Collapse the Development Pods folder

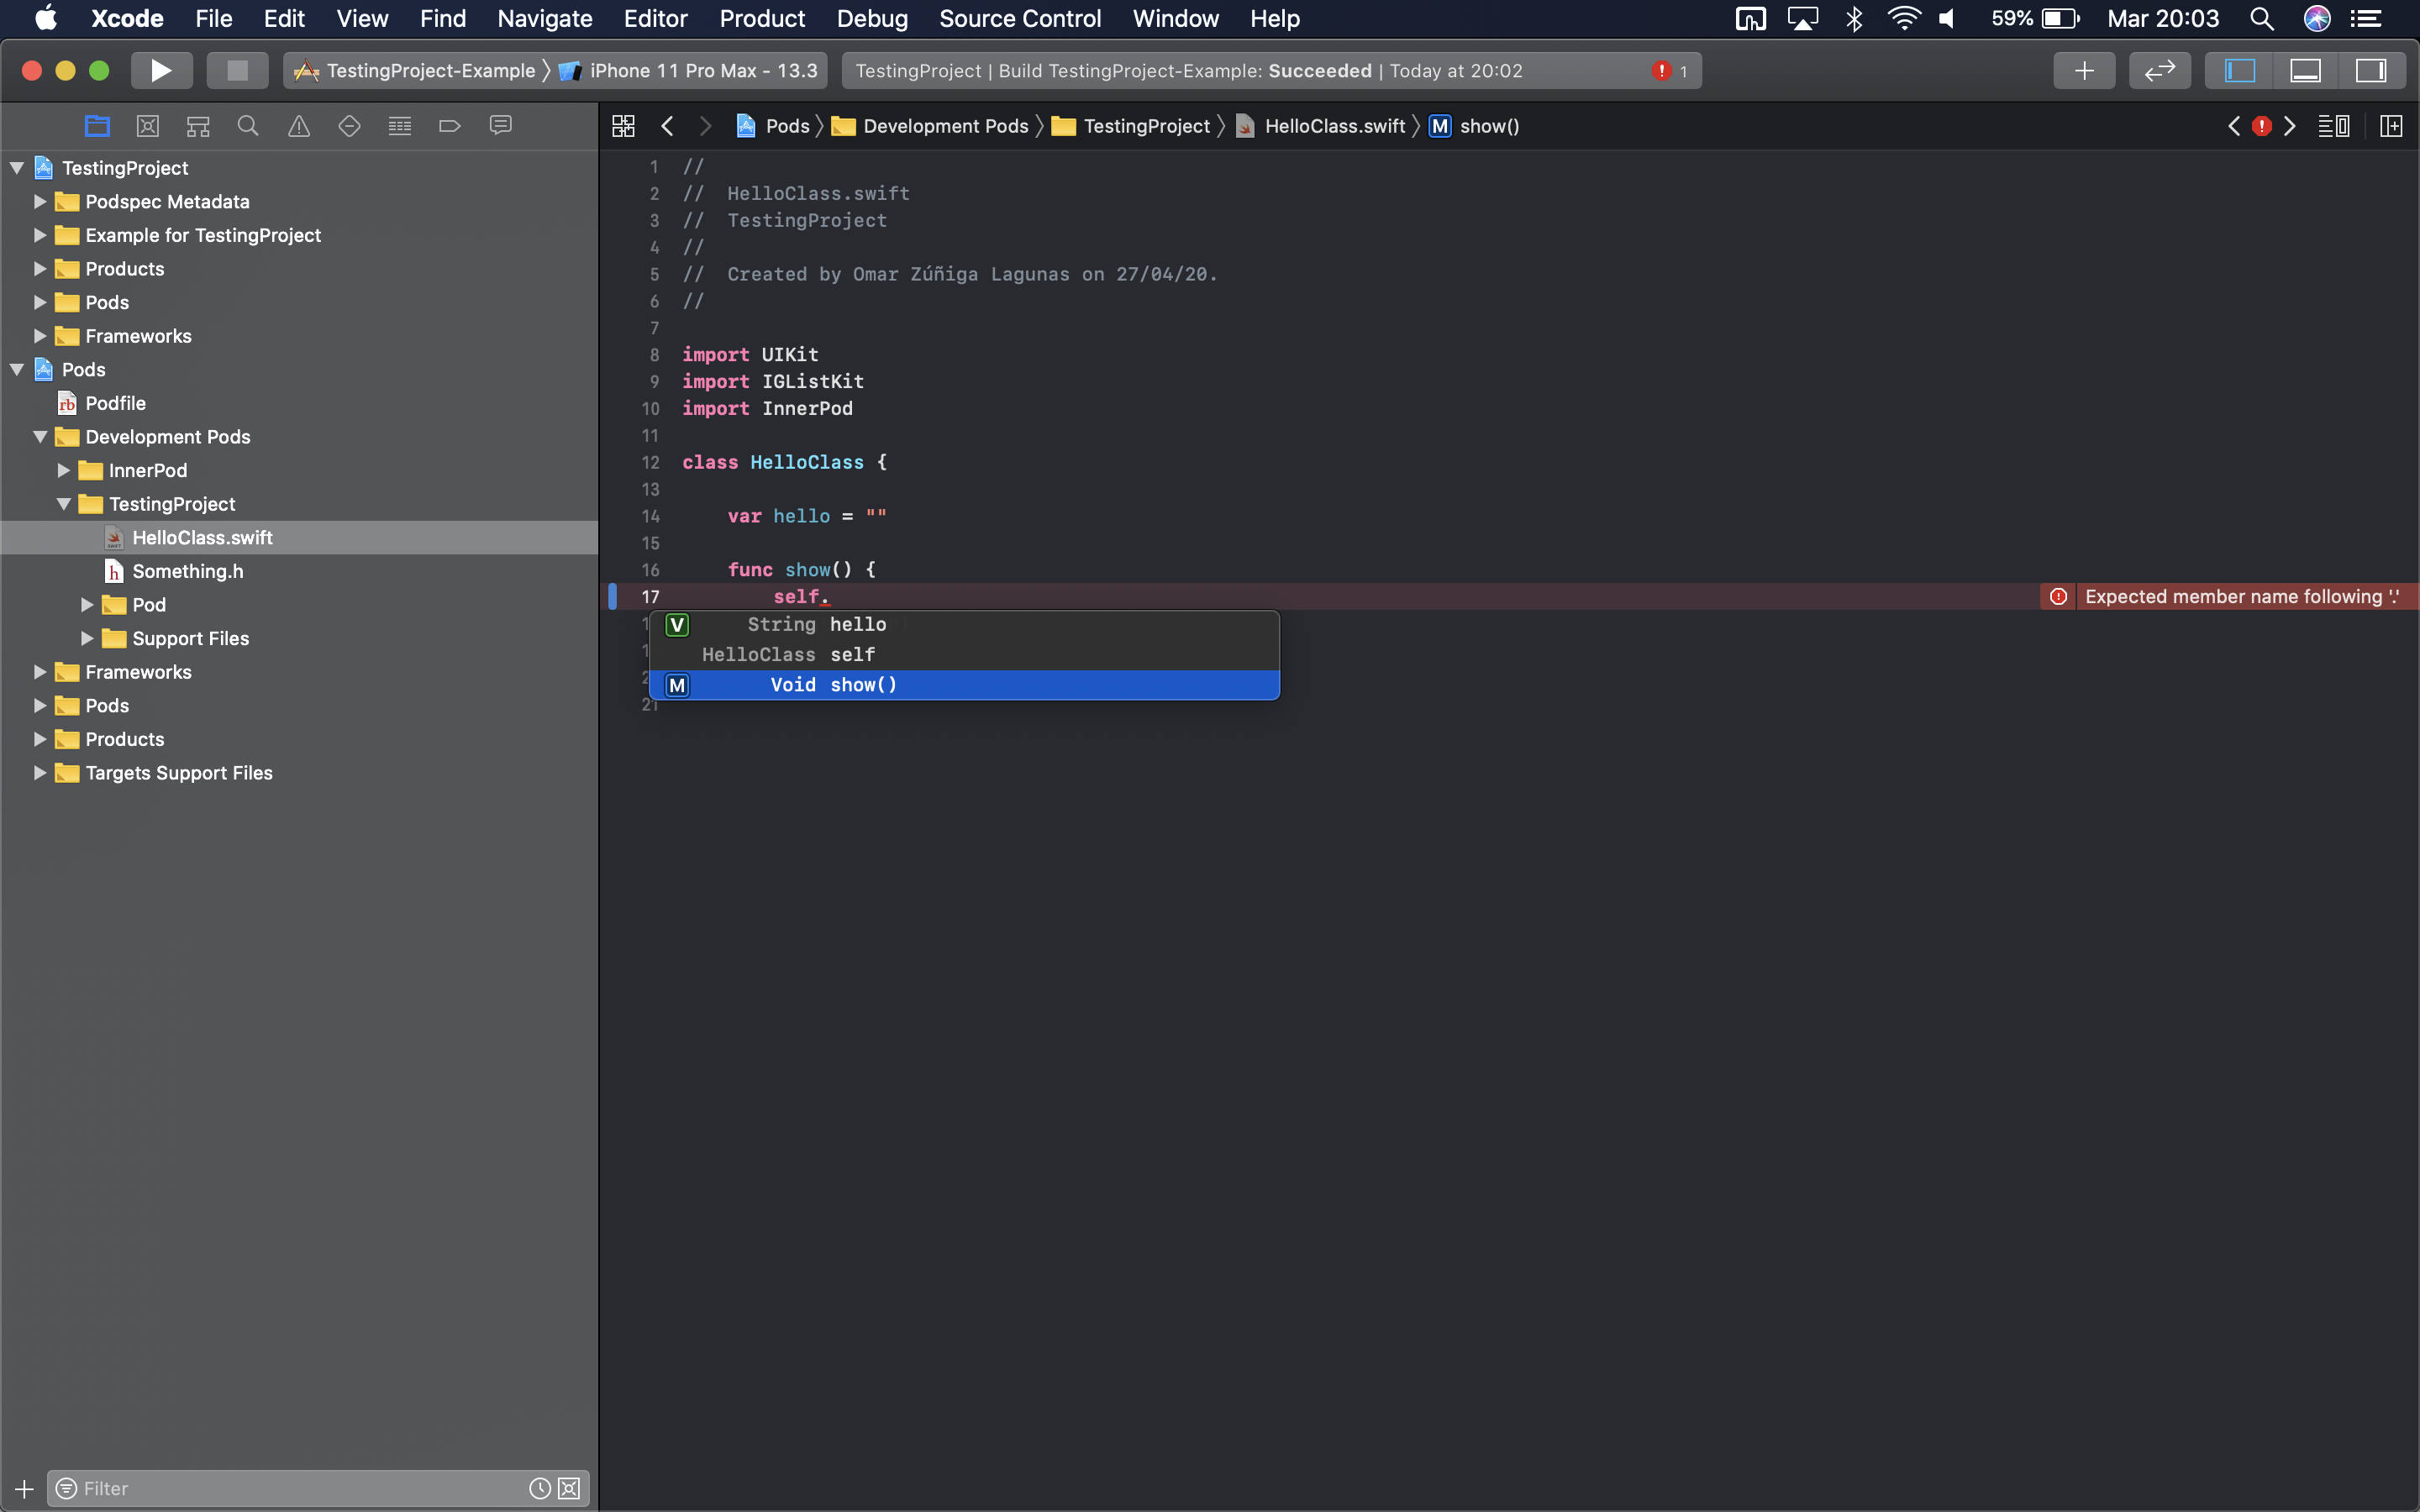click(40, 437)
